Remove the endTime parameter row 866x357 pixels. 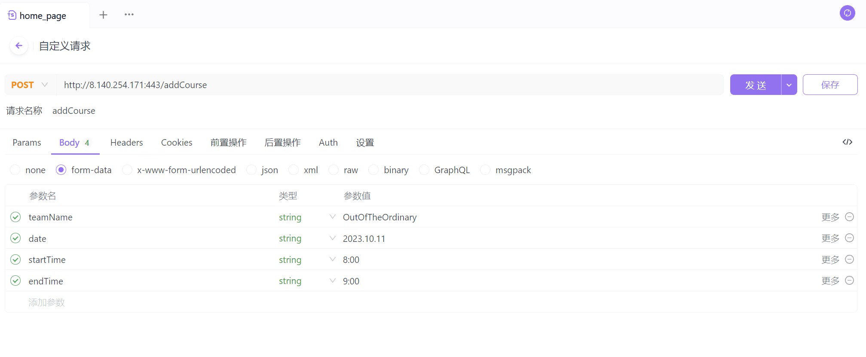tap(849, 281)
